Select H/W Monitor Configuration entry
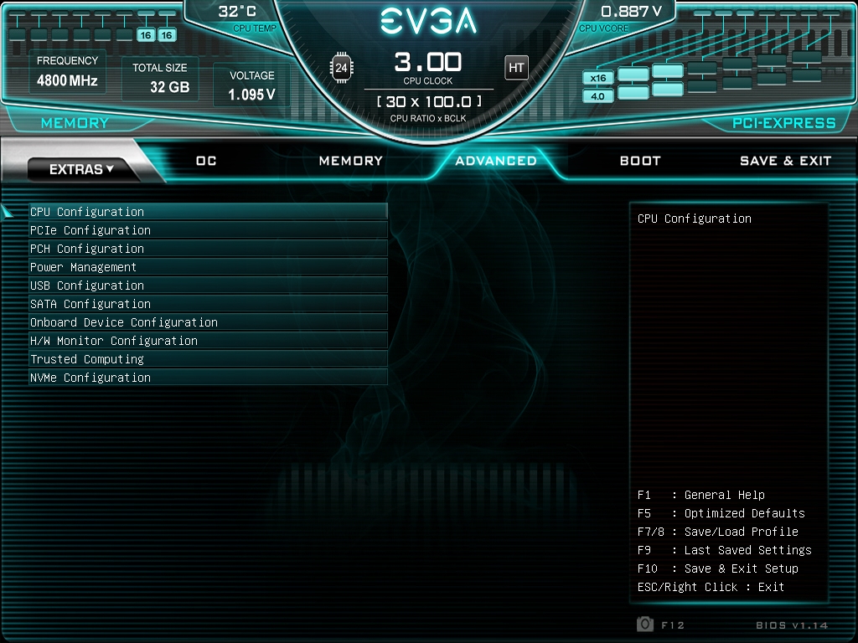Screen dimensions: 858x643 (x=208, y=341)
